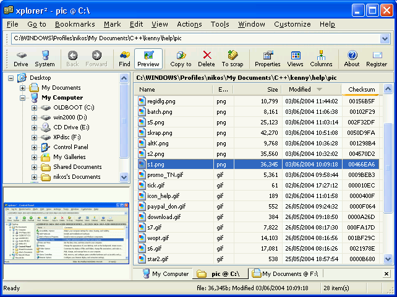Select the s1.png file row
397x297 pixels.
(x=258, y=164)
